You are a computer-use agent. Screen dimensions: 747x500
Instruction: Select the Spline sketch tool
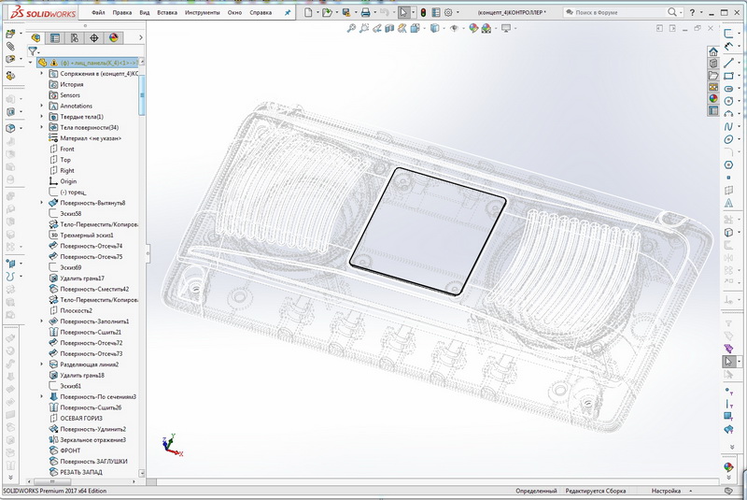pos(728,127)
